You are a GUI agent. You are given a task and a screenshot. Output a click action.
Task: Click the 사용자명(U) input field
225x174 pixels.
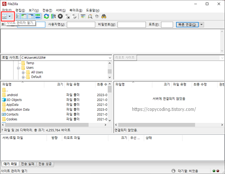(x=81, y=25)
